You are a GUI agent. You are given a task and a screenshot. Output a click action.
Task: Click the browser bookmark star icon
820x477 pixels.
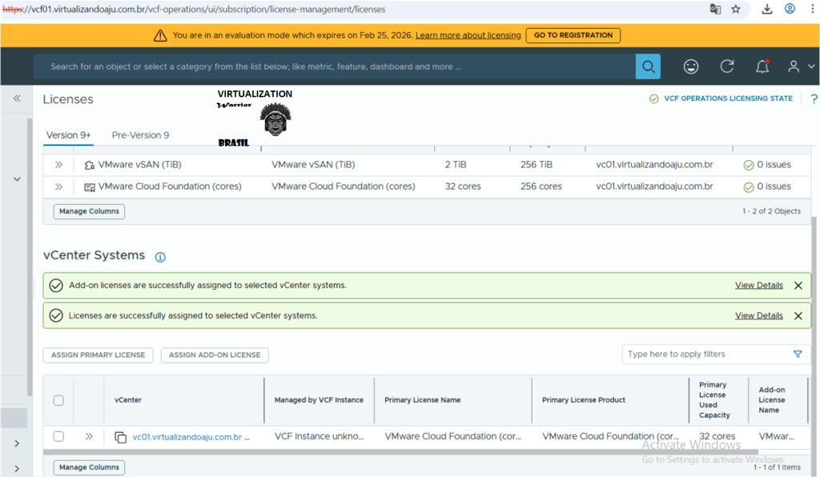coord(736,10)
